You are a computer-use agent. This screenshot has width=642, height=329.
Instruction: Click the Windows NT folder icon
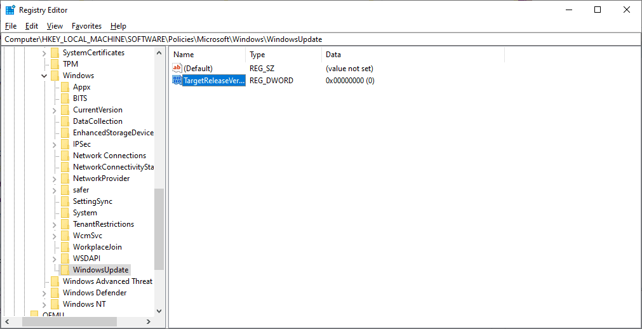55,304
